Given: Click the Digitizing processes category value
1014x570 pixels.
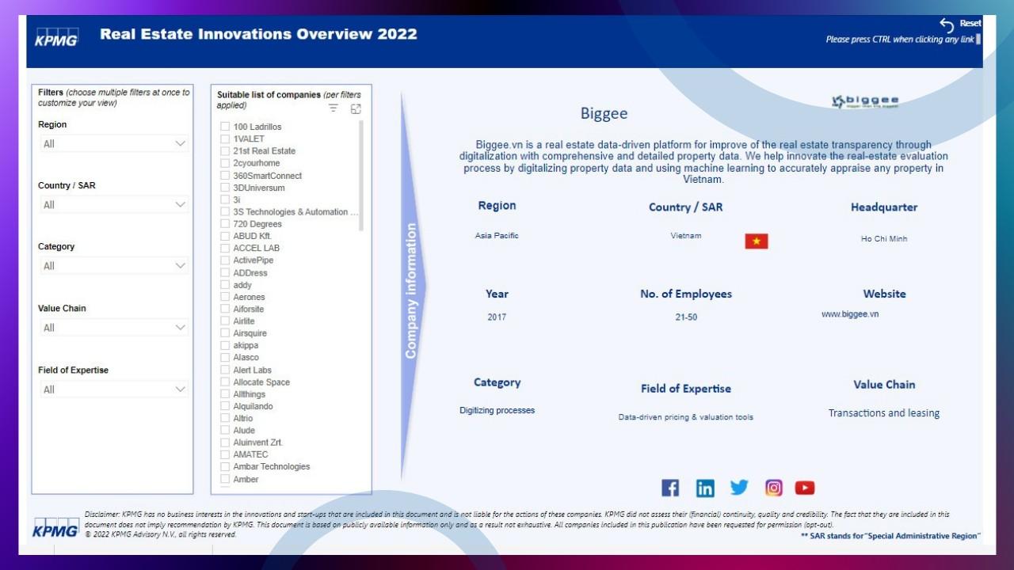Looking at the screenshot, I should (x=497, y=410).
